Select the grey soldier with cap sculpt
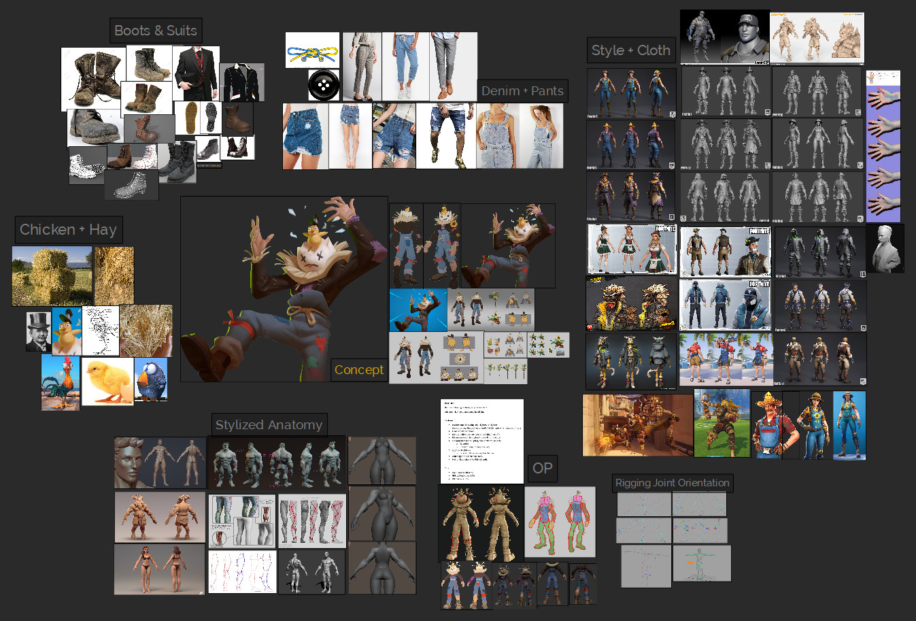 point(725,37)
